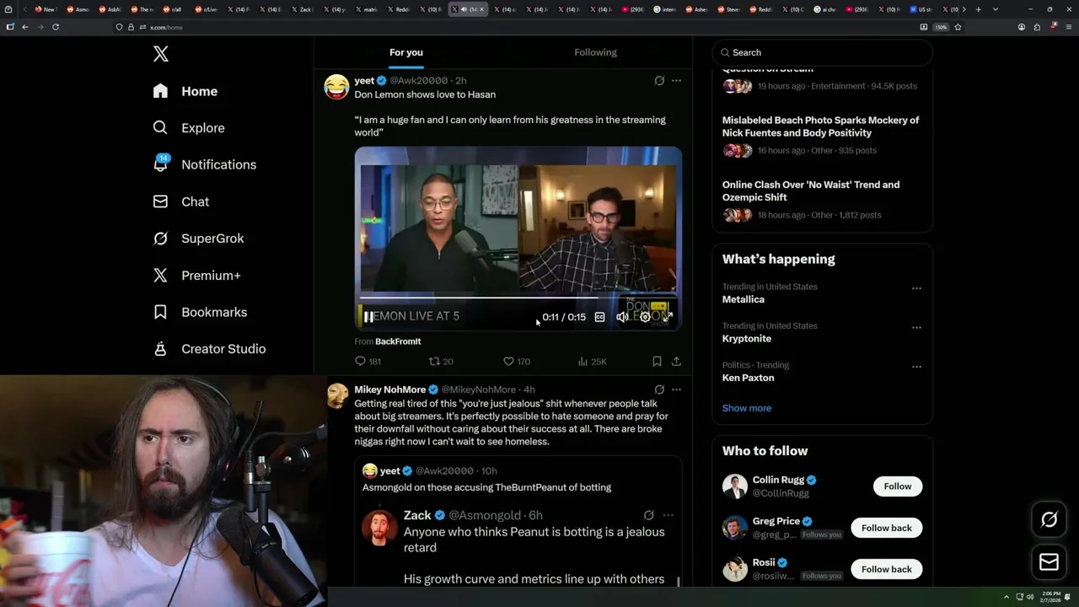The width and height of the screenshot is (1079, 607).
Task: Share the Don Lemon post
Action: (676, 361)
